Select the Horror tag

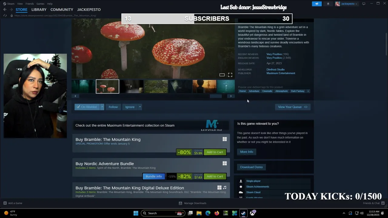[242, 91]
